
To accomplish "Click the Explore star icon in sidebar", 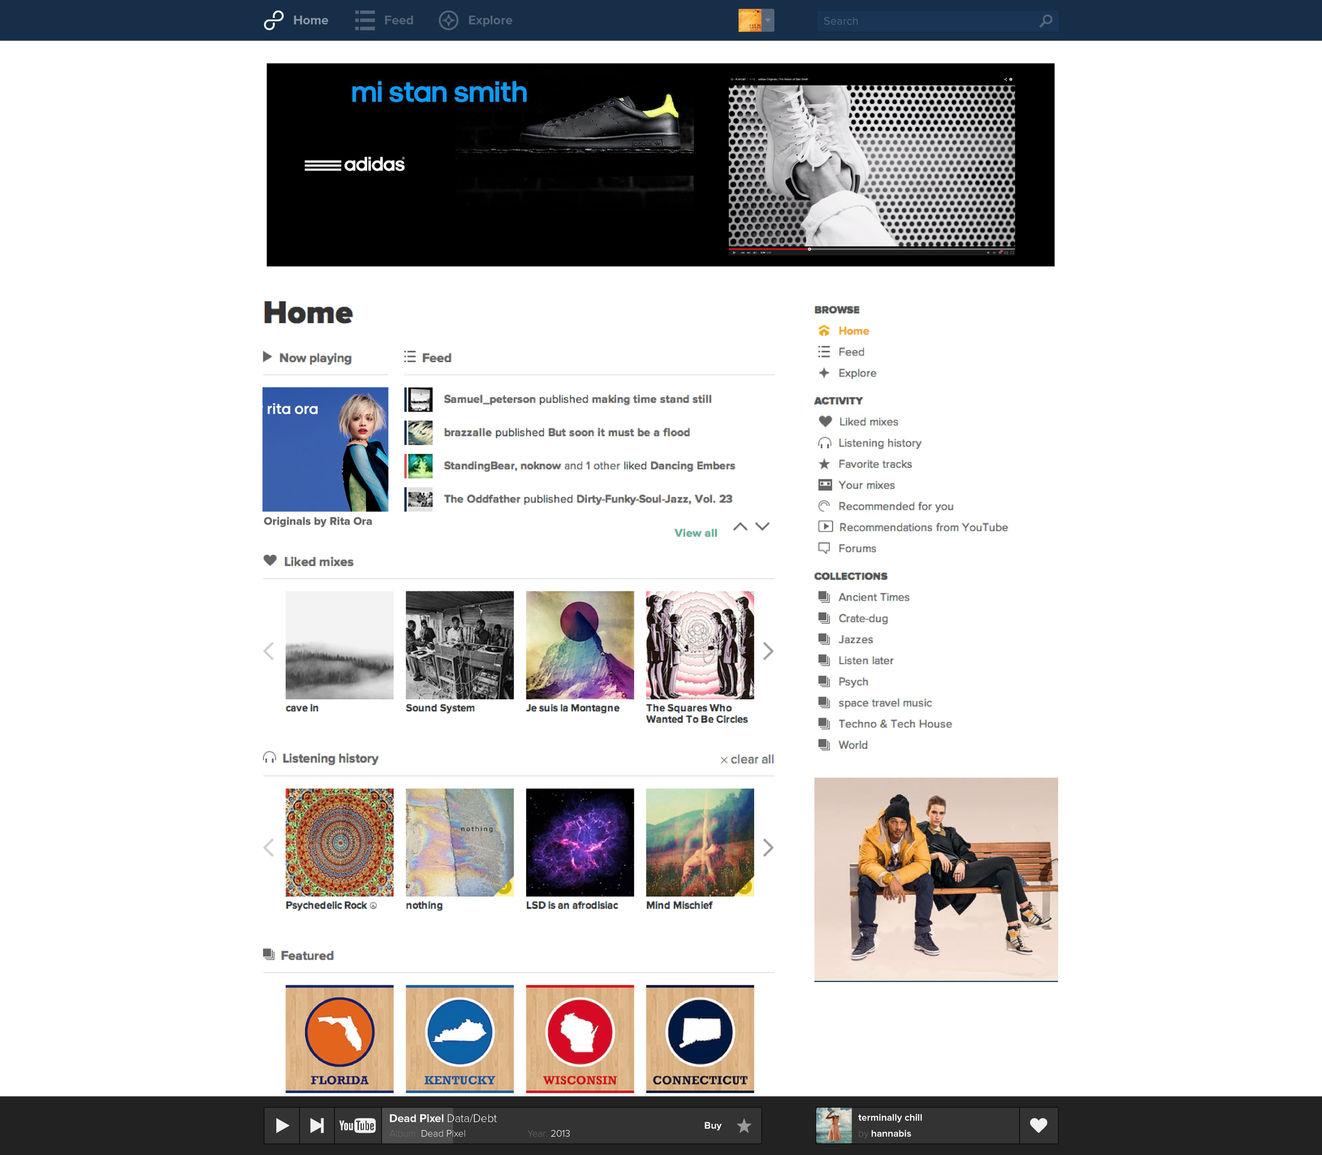I will 824,373.
